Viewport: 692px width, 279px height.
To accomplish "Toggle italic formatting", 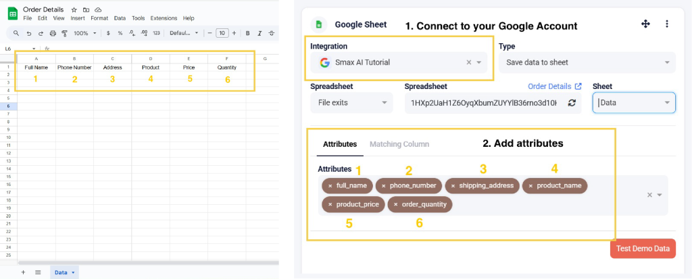I will [259, 33].
